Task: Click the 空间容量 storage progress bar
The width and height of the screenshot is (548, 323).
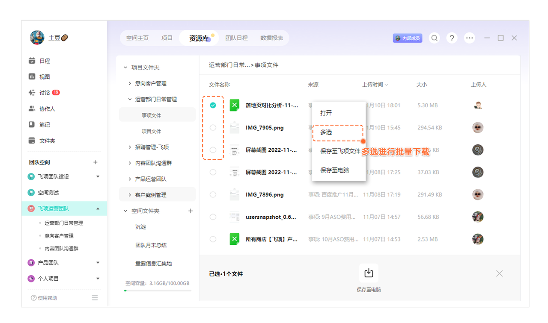Action: [x=158, y=291]
